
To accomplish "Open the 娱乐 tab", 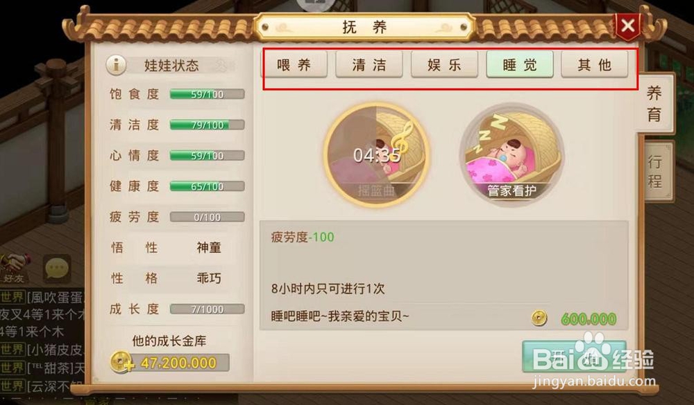I will point(444,64).
